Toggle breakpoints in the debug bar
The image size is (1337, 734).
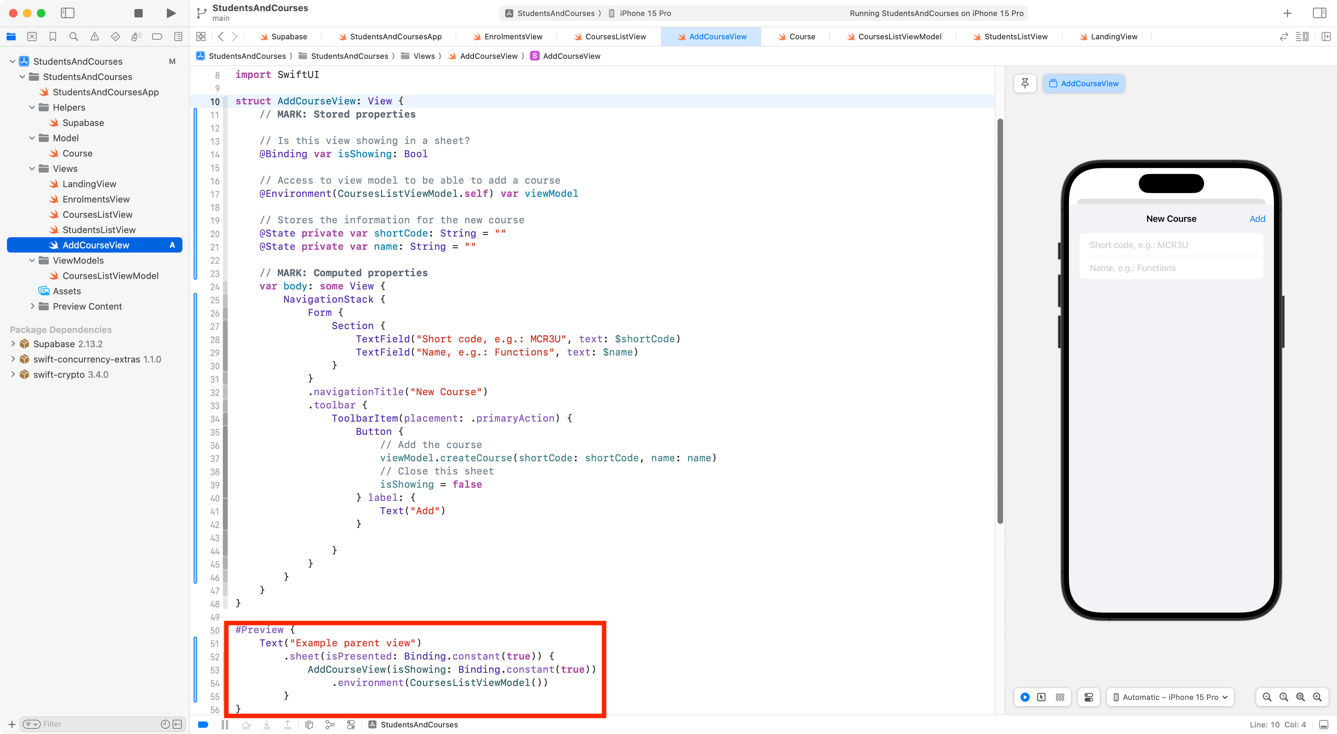(x=203, y=725)
